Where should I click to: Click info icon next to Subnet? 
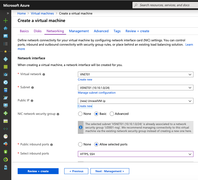coord(32,88)
